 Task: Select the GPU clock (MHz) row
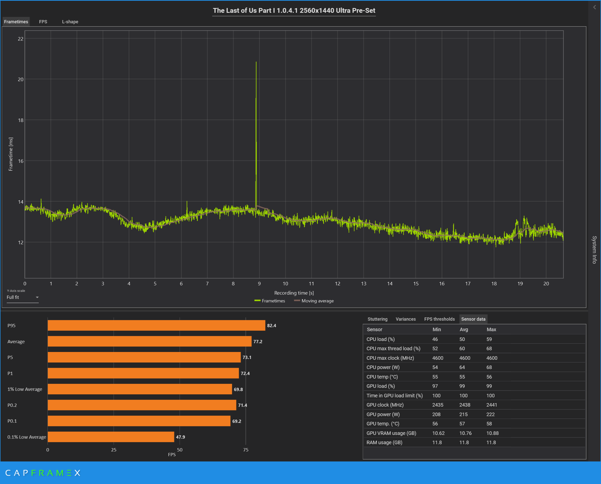pyautogui.click(x=474, y=405)
